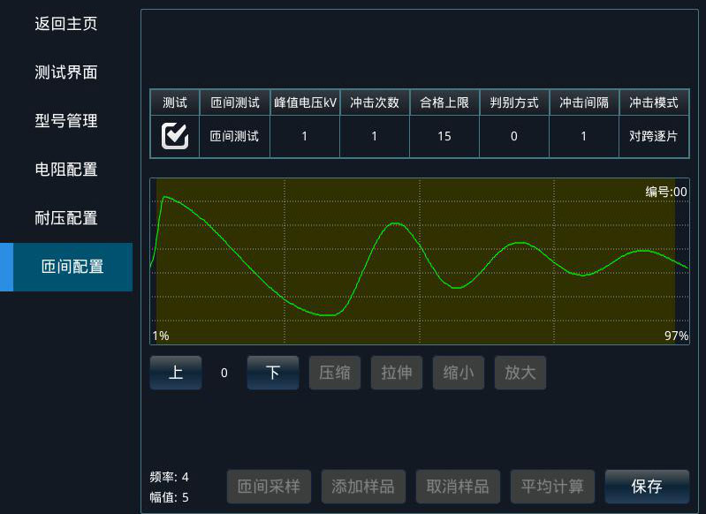Start 匝间采样 sampling
The width and height of the screenshot is (706, 514).
click(x=269, y=487)
